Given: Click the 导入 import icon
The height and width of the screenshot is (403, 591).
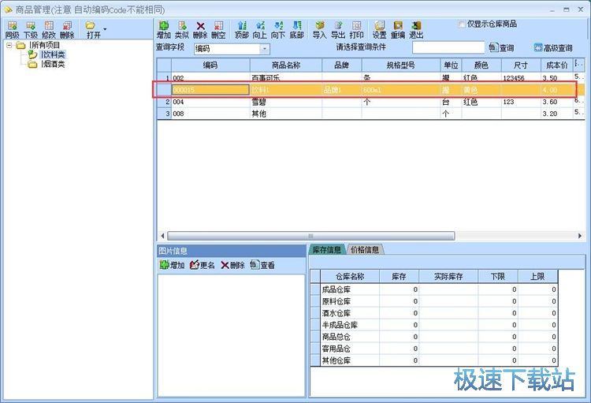Looking at the screenshot, I should coord(319,30).
